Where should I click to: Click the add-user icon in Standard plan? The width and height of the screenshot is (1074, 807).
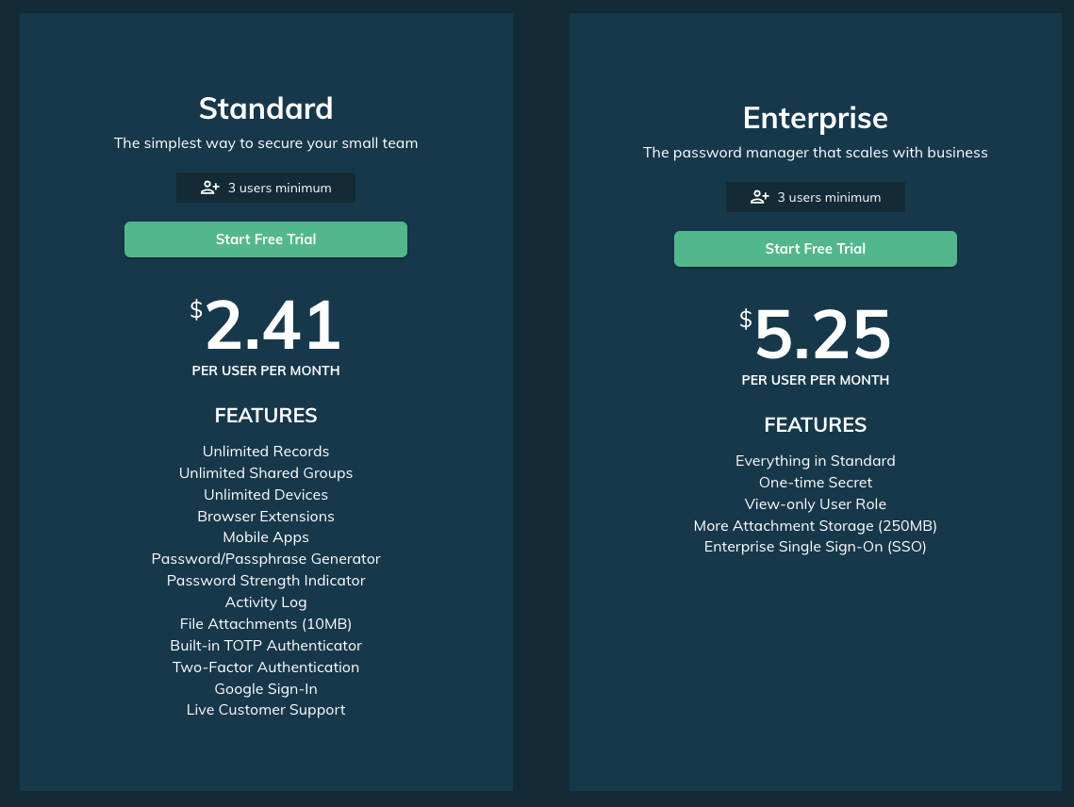click(209, 188)
